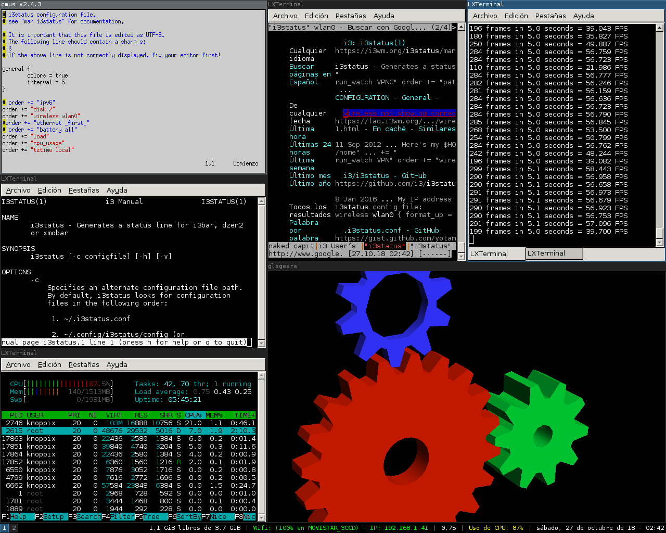
Task: Switch to the second LXTerminal tab
Action: click(554, 253)
